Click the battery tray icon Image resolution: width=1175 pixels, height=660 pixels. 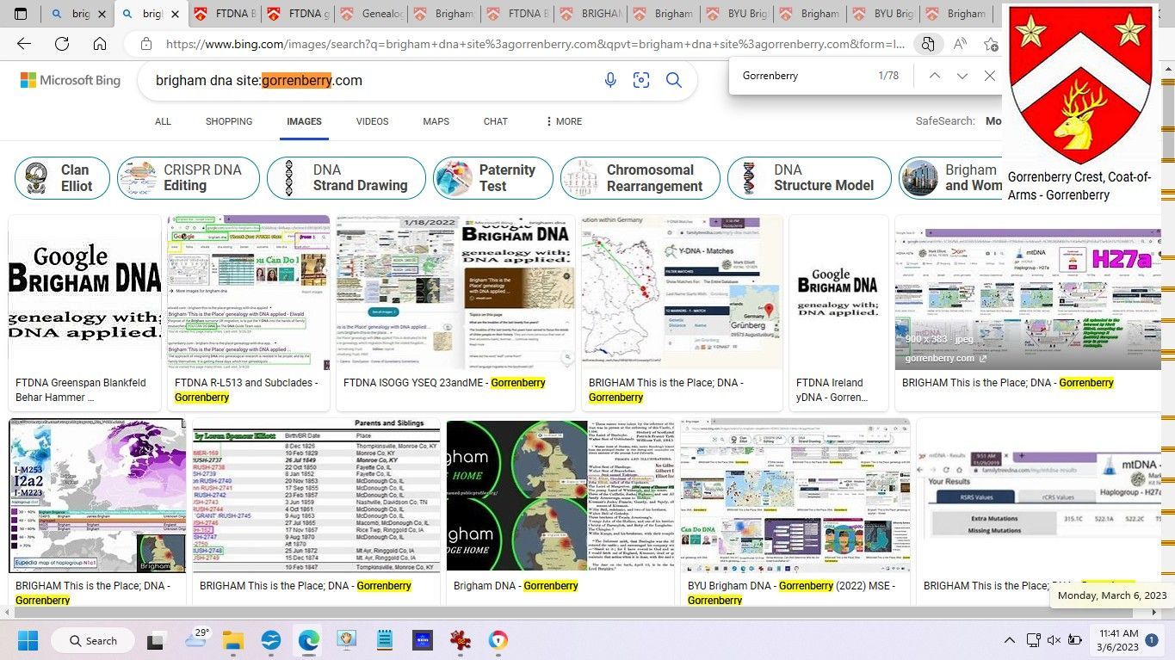pos(1074,640)
